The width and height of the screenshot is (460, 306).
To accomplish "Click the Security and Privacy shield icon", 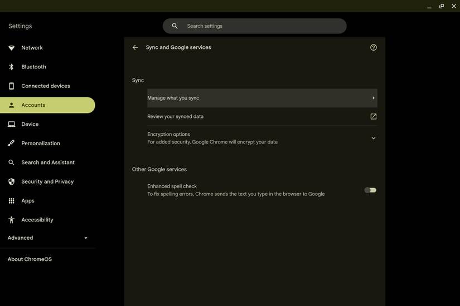I will [11, 182].
